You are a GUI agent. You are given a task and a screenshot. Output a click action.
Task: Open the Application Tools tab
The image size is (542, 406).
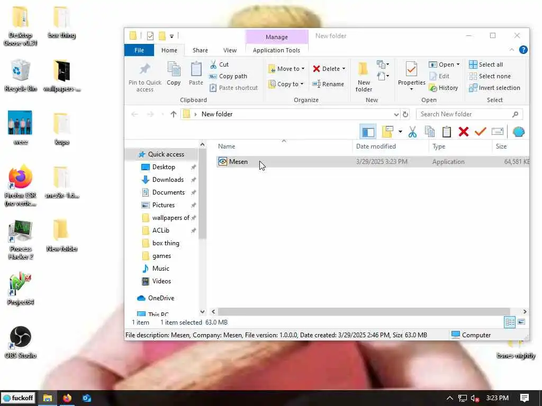276,50
